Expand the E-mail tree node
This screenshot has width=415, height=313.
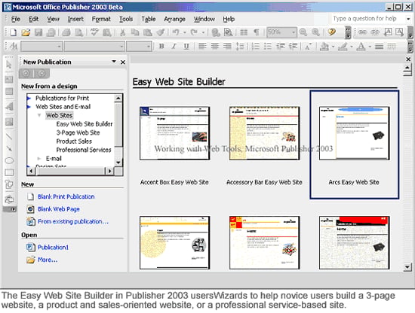pos(39,158)
